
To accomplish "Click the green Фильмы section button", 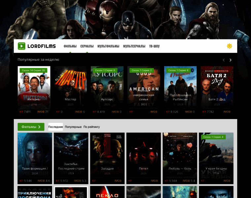I will [x=31, y=127].
